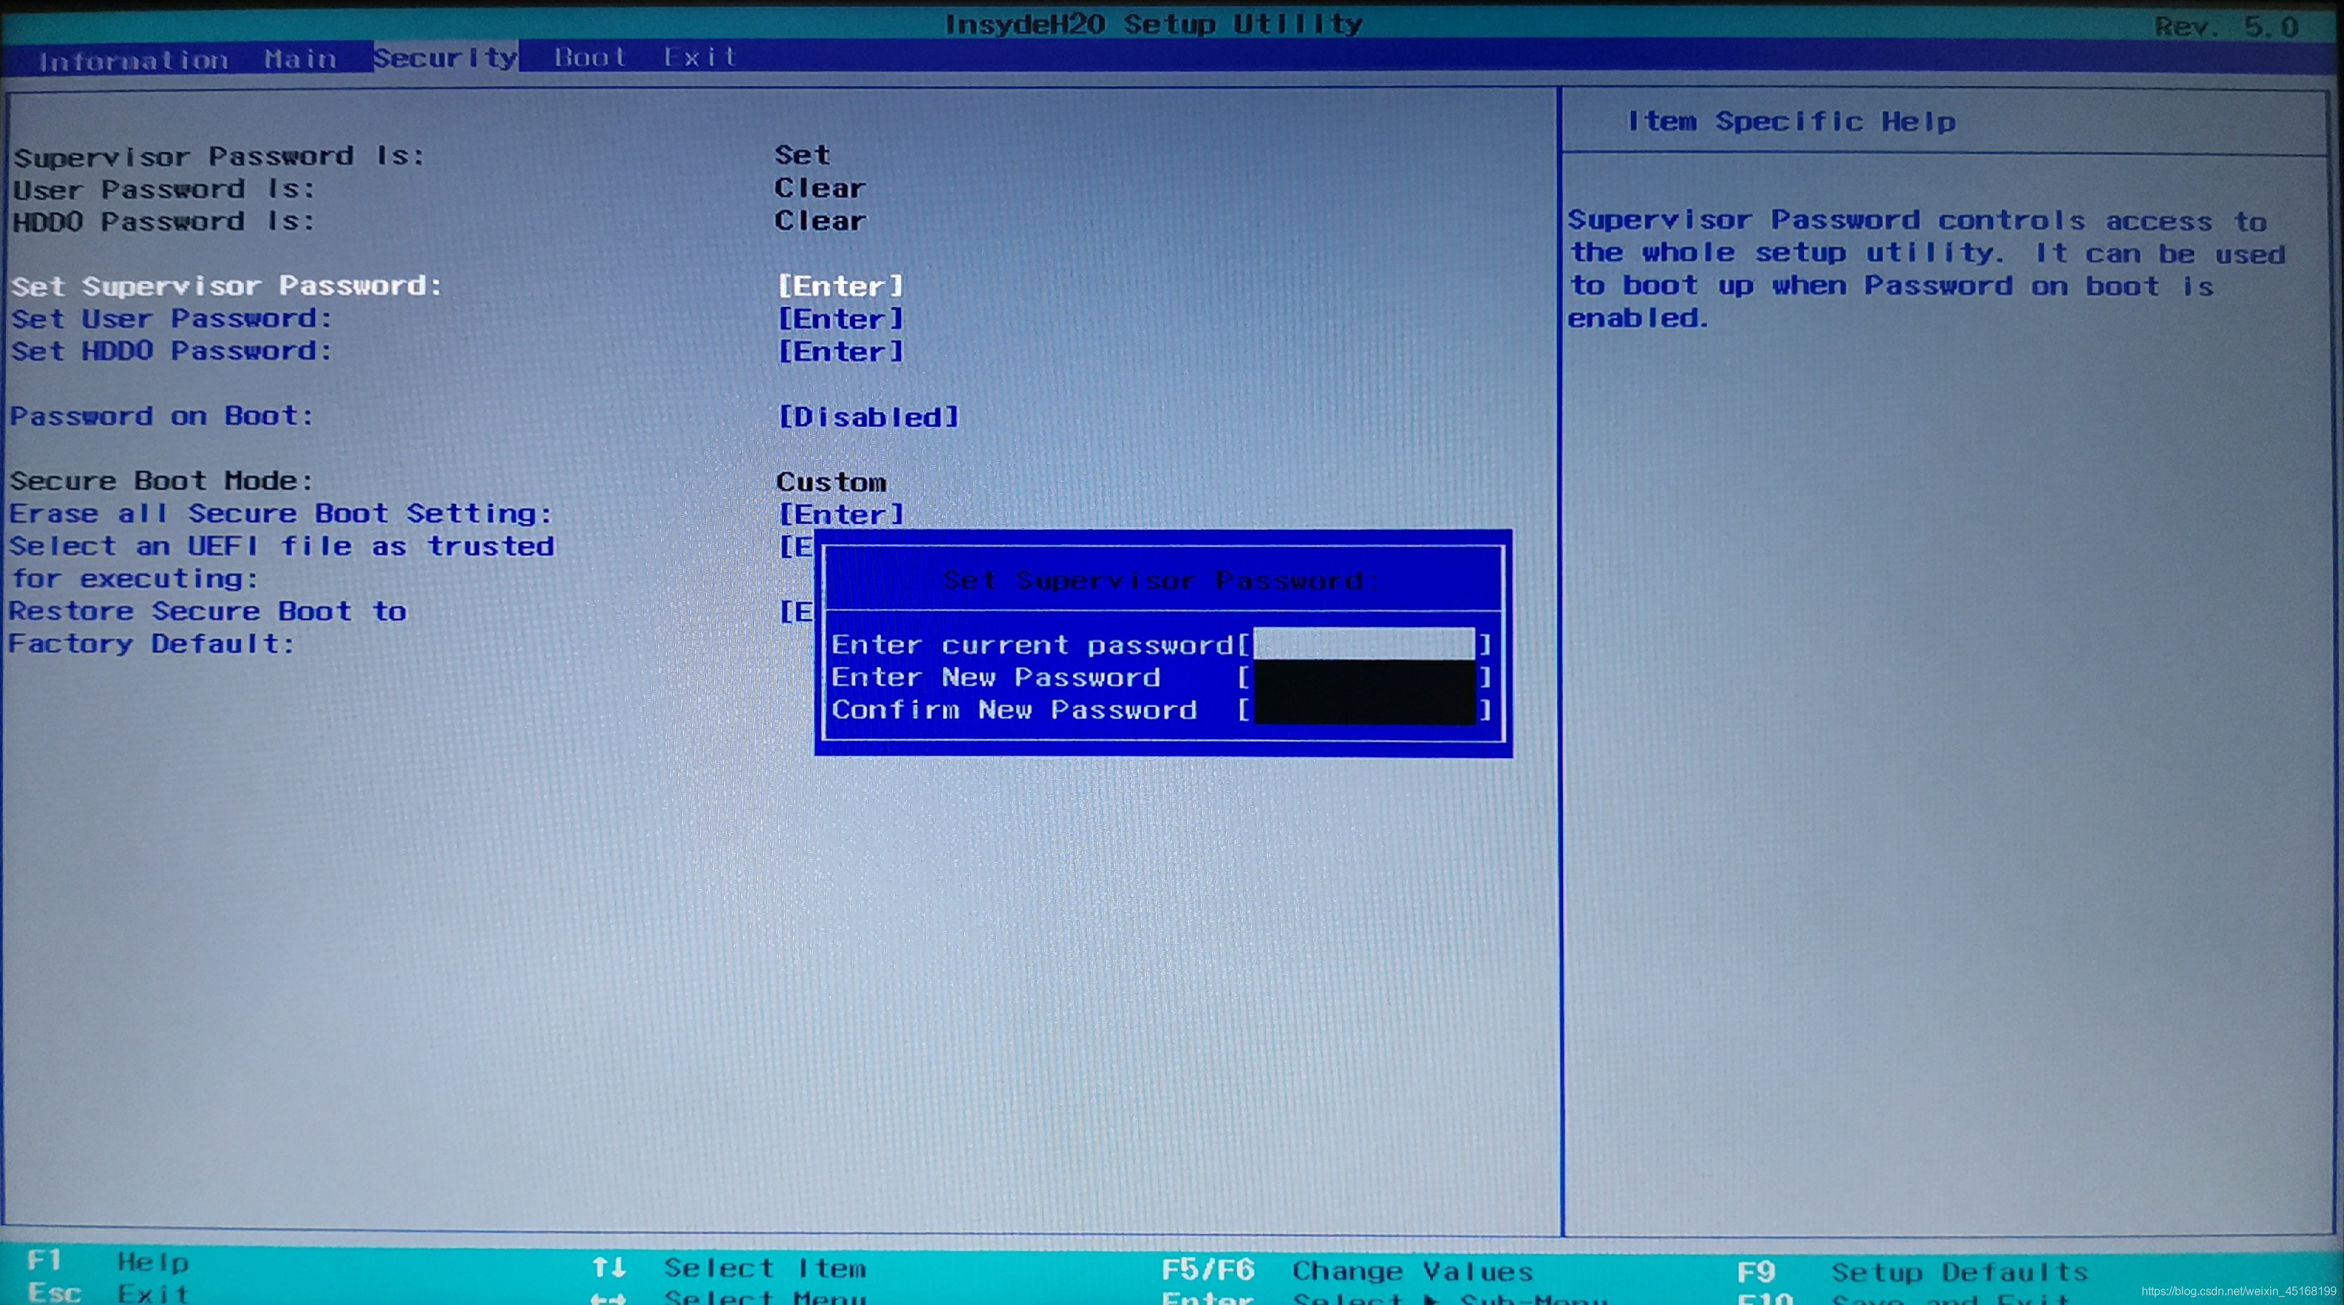Select the Security tab
Image resolution: width=2344 pixels, height=1305 pixels.
[x=445, y=57]
